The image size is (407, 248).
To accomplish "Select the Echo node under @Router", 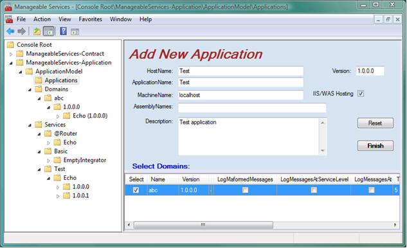I will pyautogui.click(x=70, y=143).
